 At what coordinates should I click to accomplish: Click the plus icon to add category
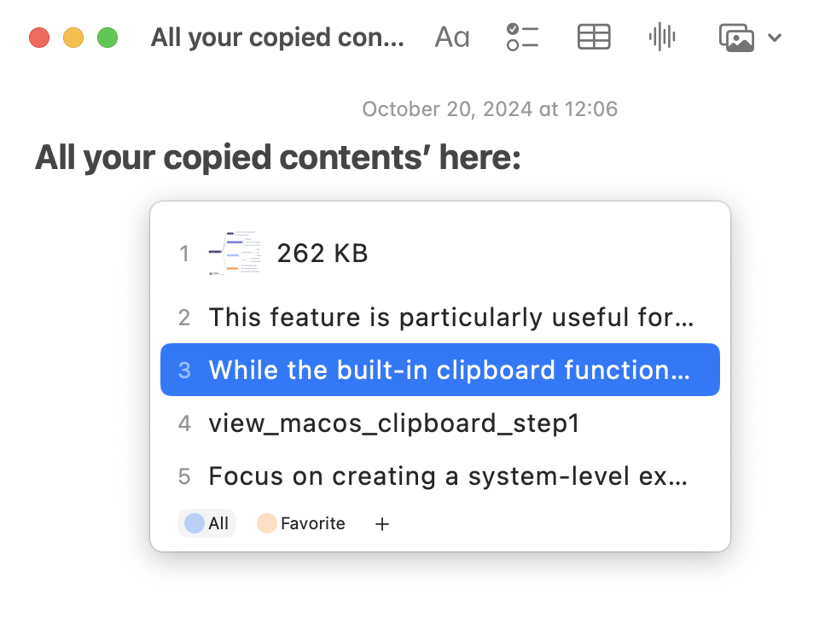coord(382,524)
